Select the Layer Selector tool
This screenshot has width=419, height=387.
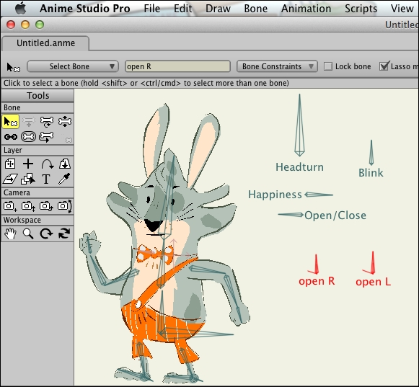click(x=28, y=179)
